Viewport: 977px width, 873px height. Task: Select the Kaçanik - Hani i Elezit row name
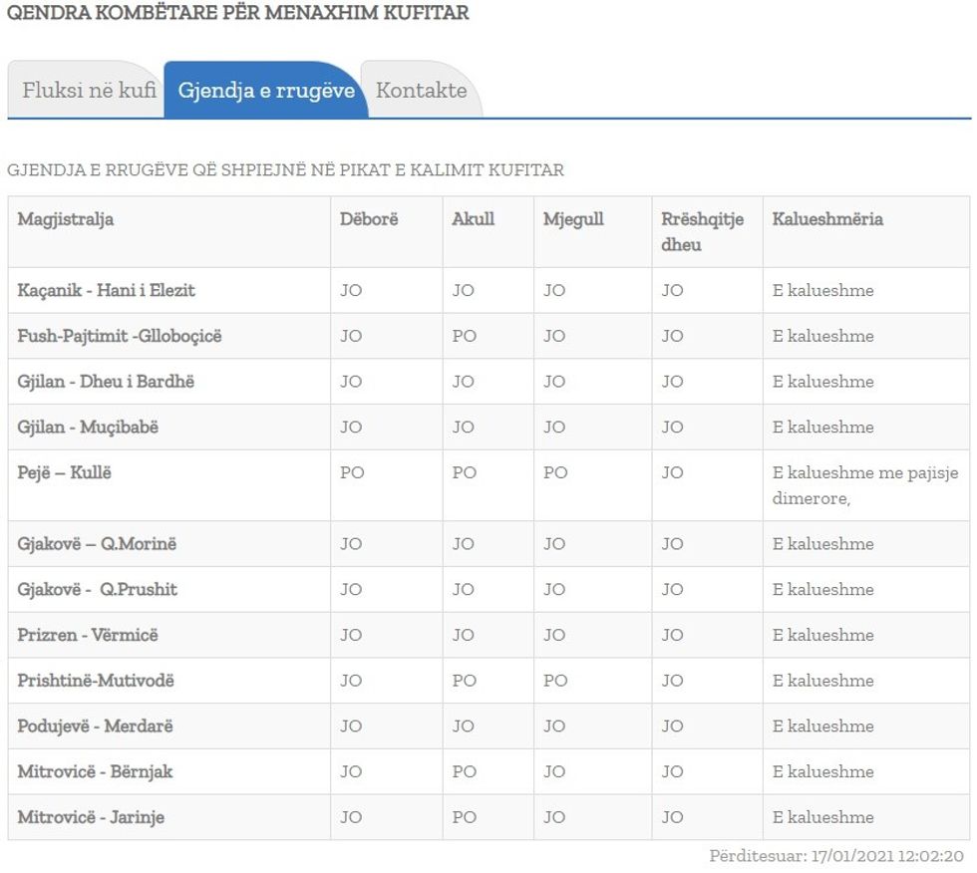107,290
